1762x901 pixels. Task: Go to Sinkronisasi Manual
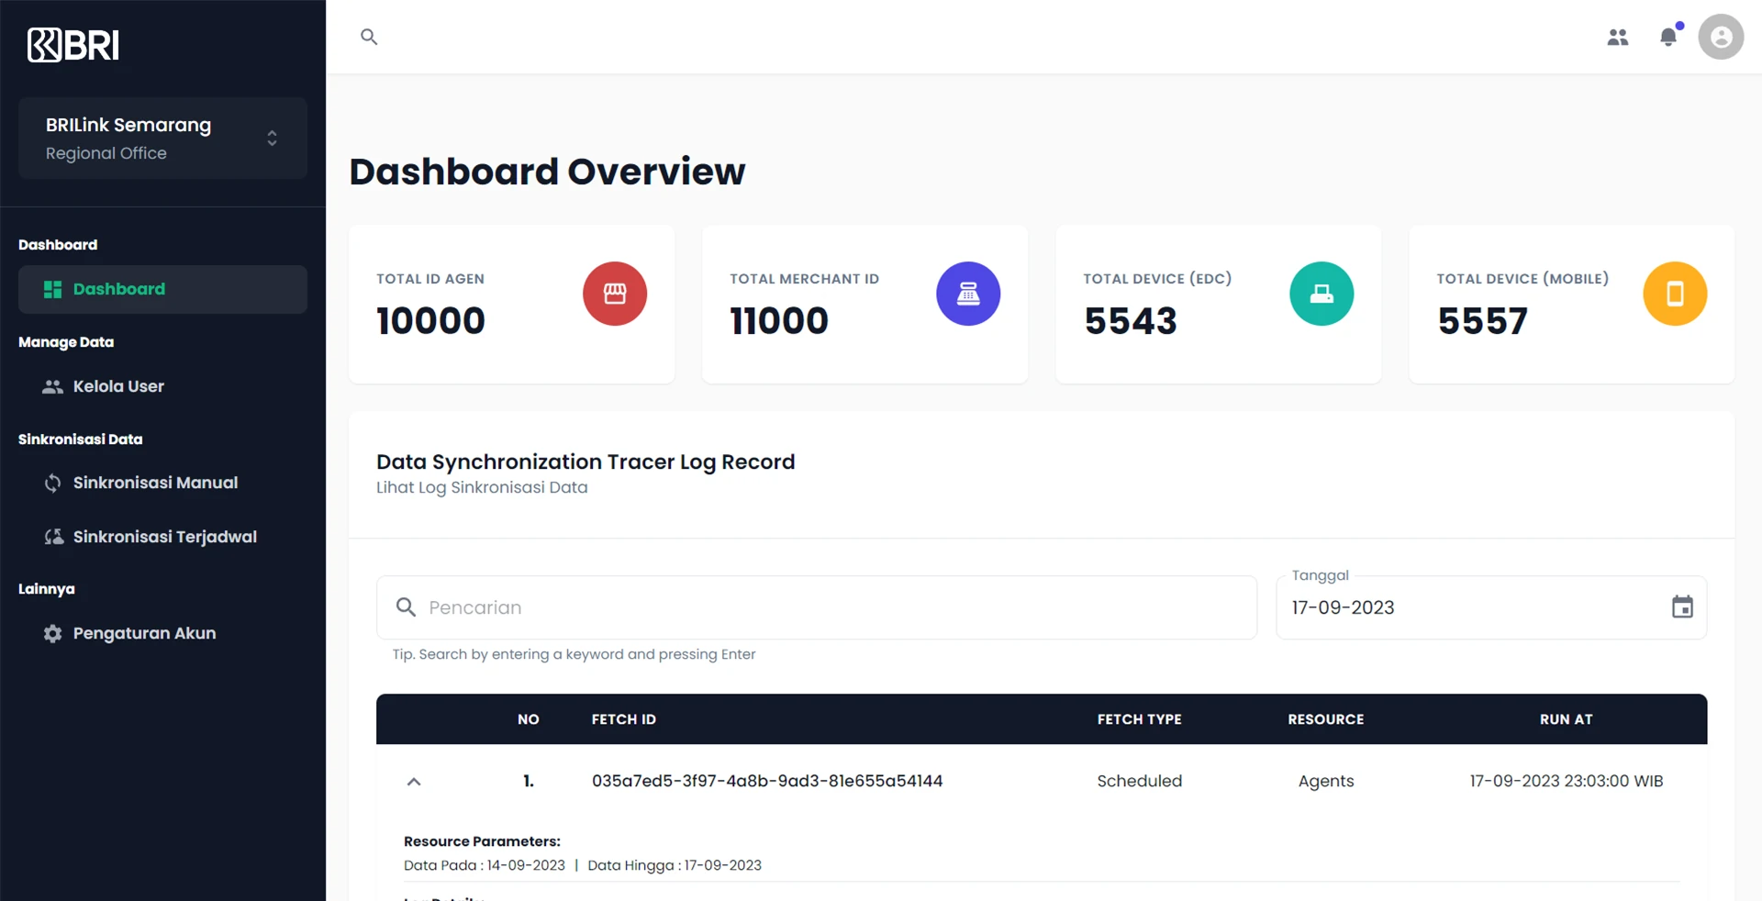(x=155, y=483)
